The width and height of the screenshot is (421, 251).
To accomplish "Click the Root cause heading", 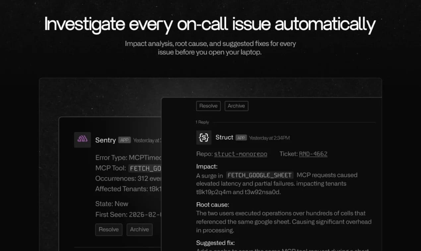I will 212,205.
